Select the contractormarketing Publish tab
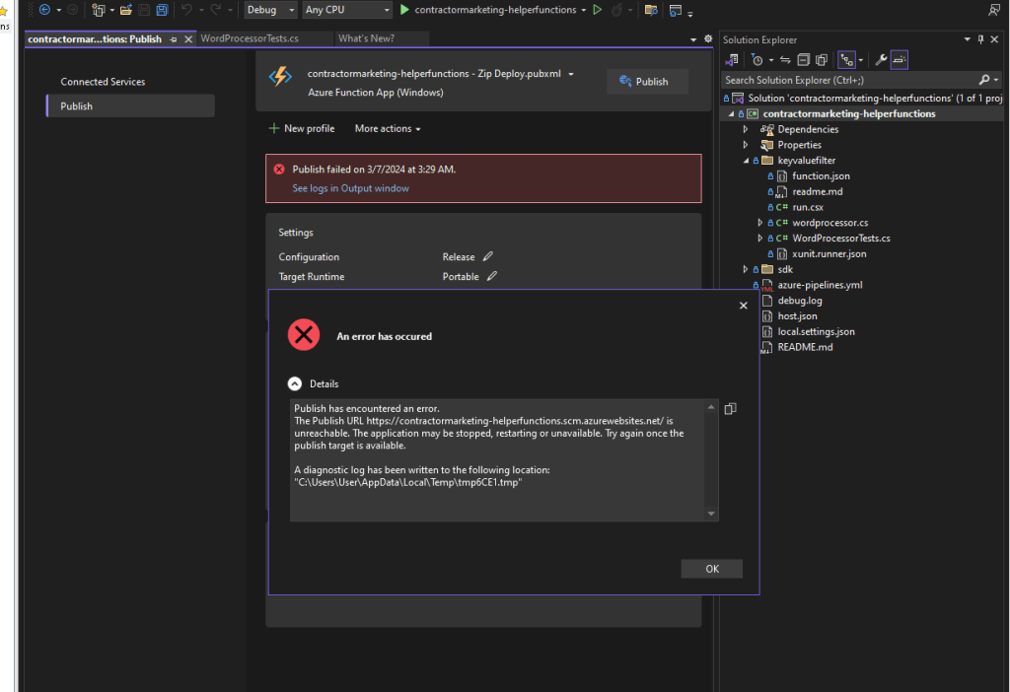Screen dimensions: 1010x692 (x=95, y=39)
